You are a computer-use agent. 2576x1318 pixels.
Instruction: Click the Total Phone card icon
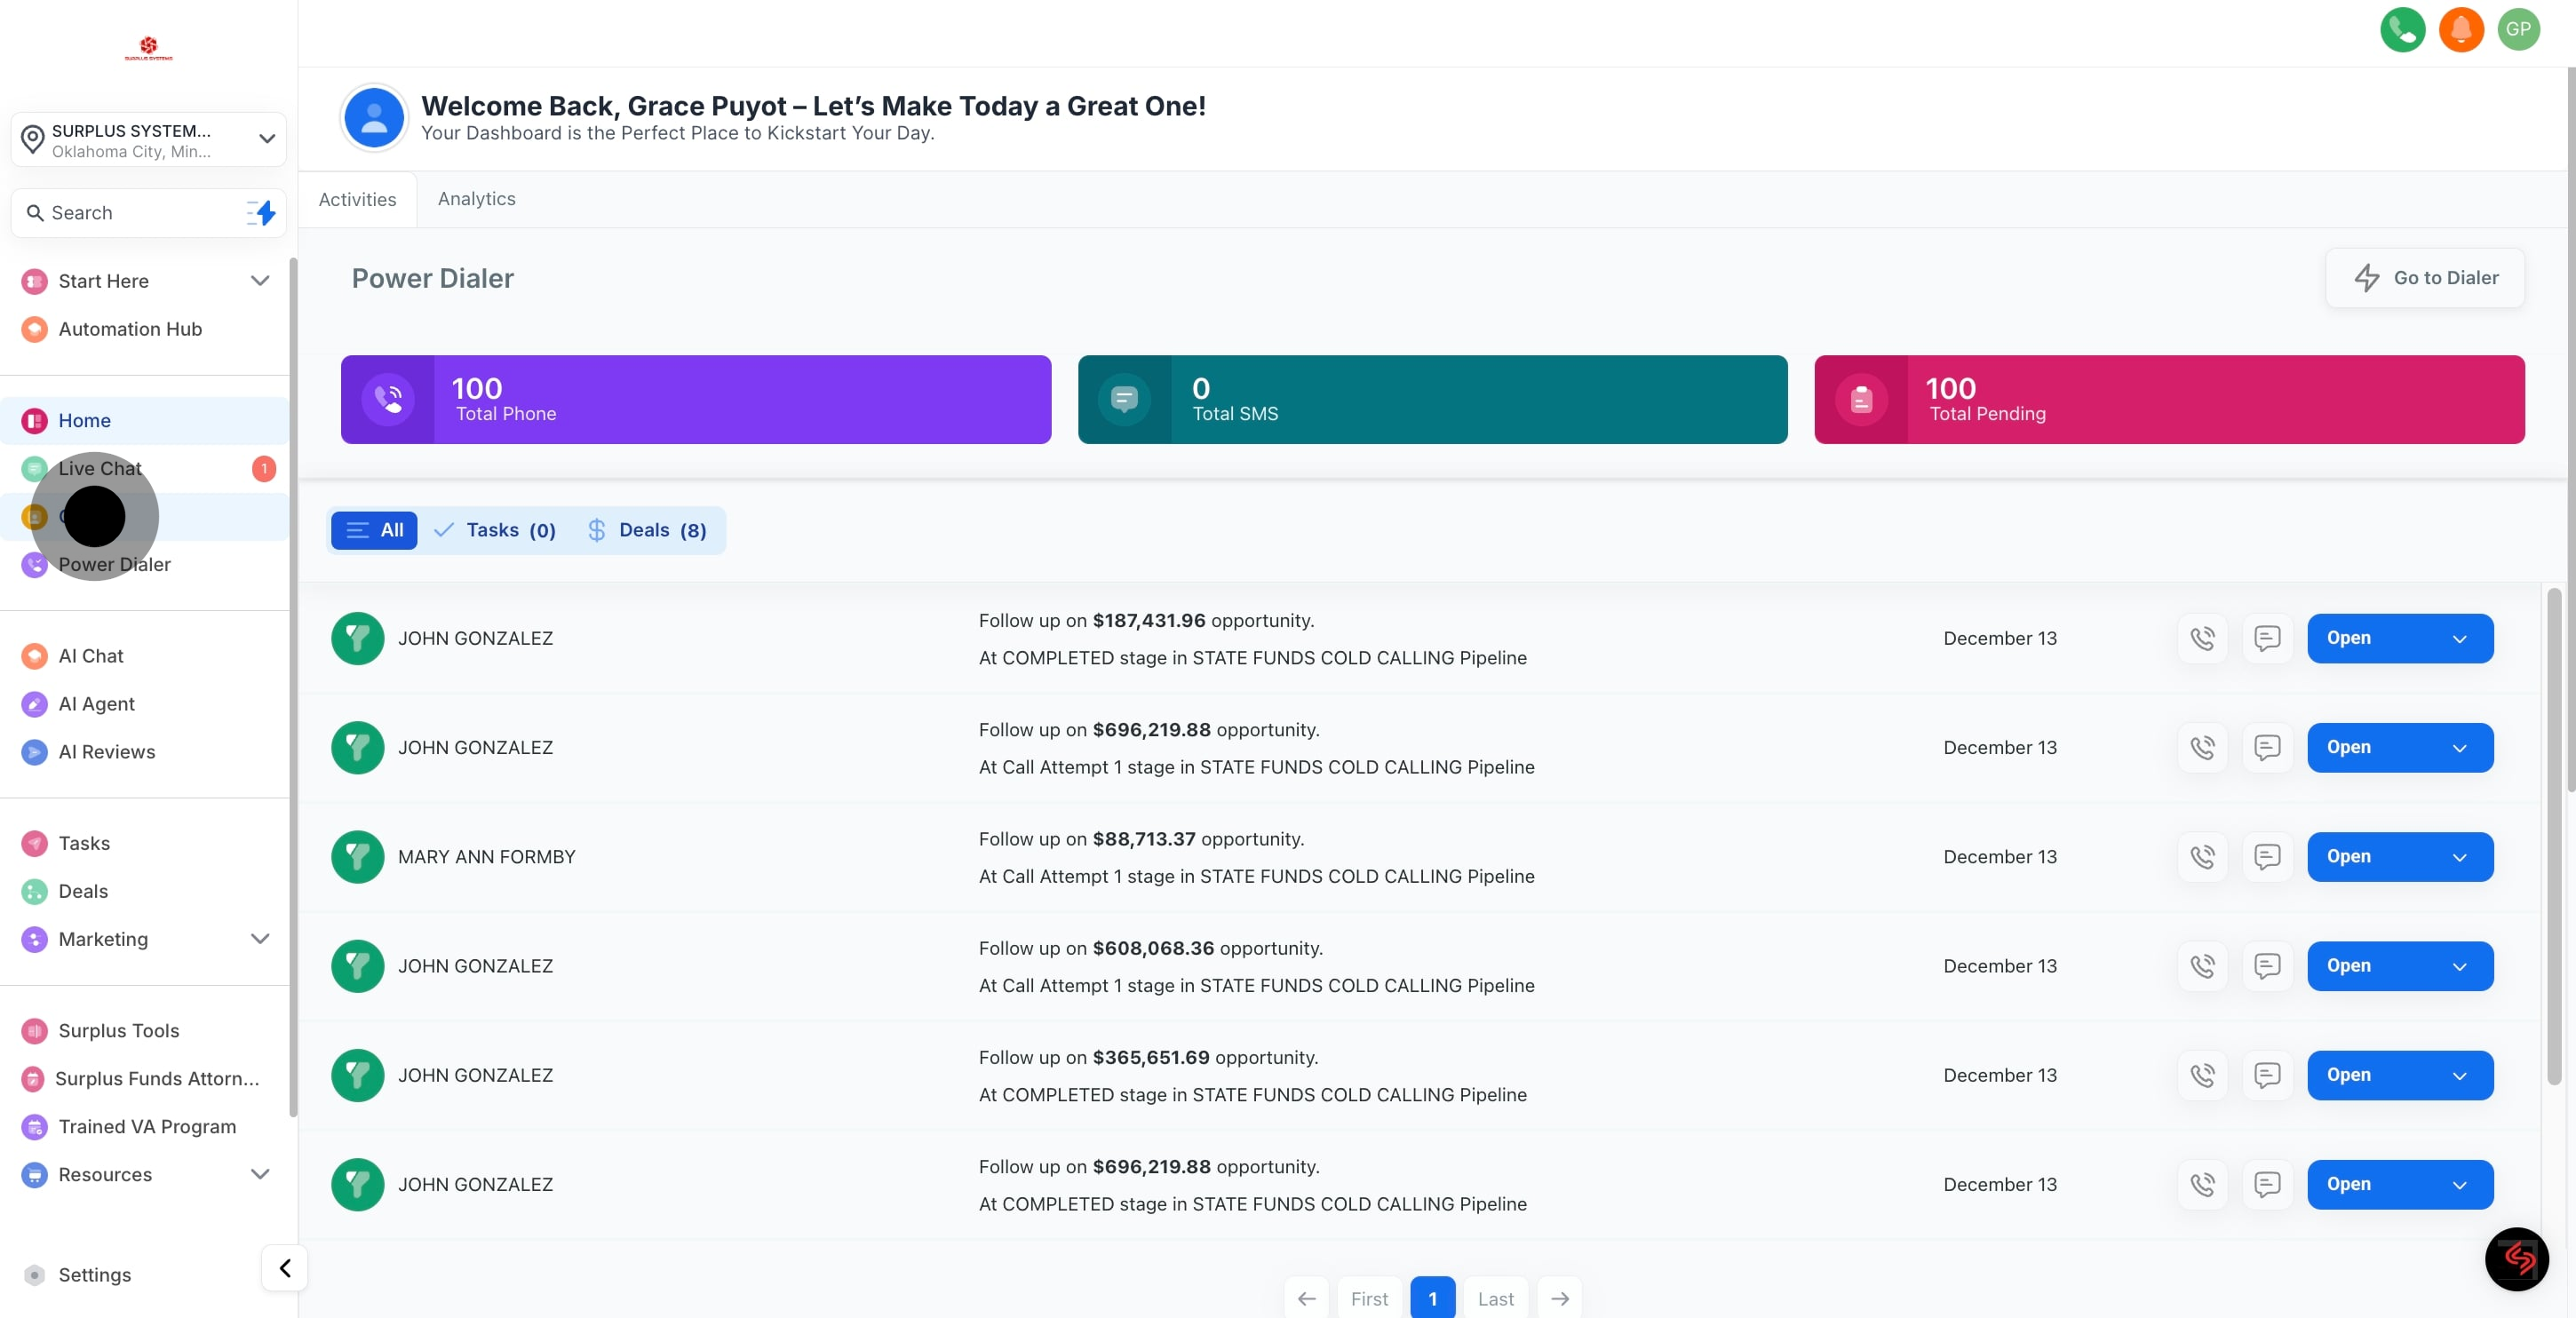click(x=388, y=400)
